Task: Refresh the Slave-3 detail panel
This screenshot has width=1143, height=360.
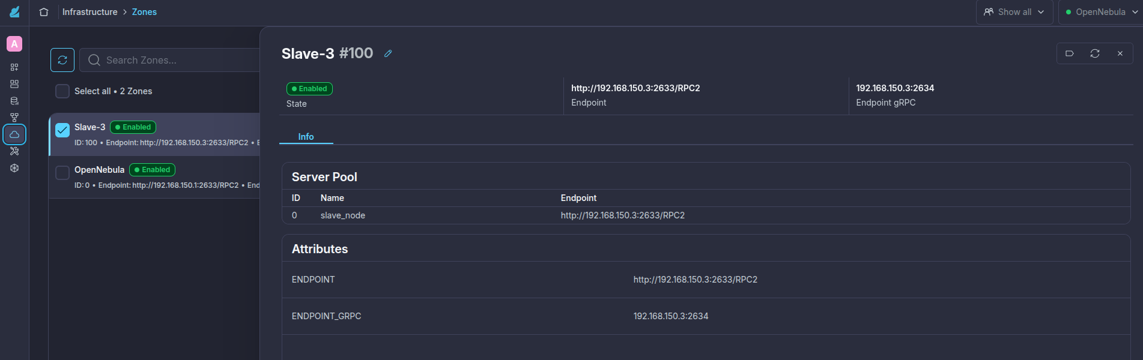Action: (1095, 53)
